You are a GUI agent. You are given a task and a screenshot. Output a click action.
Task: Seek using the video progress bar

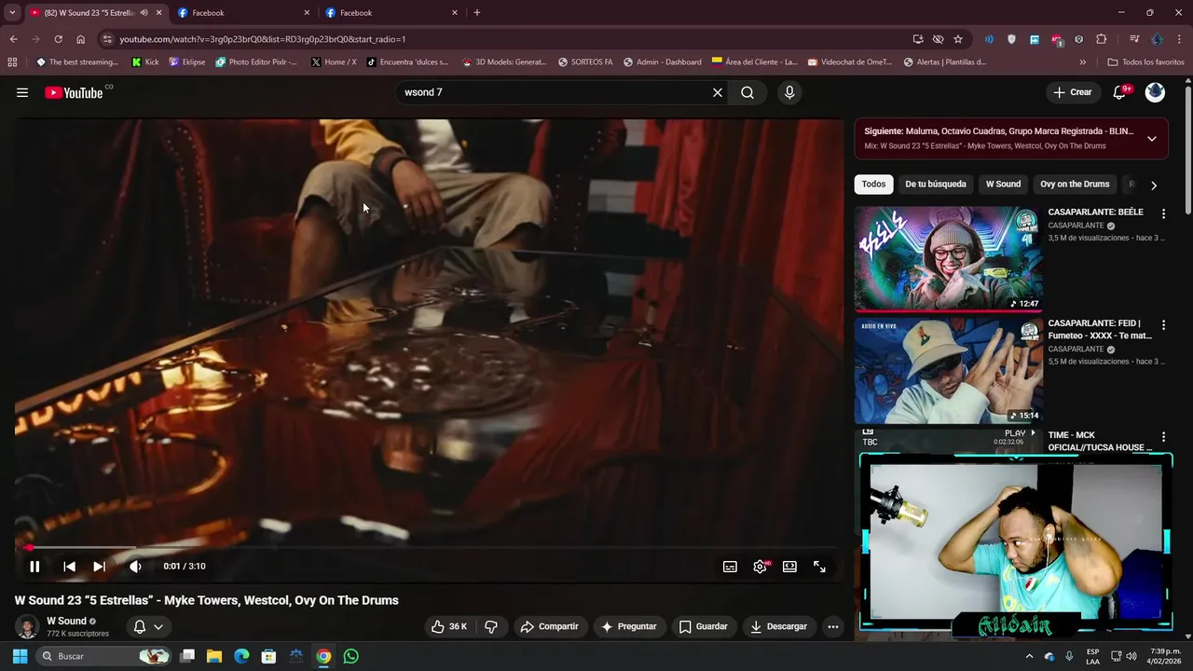(429, 548)
